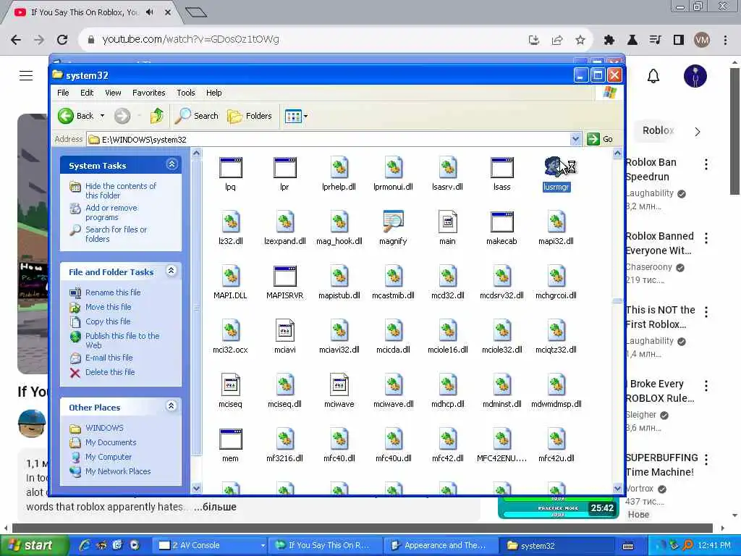This screenshot has width=741, height=556.
Task: Click the SUPERBUFFING Time Machine video thumbnail
Action: [558, 507]
